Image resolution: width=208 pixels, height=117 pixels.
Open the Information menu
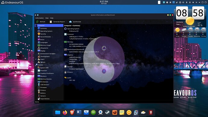pyautogui.click(x=39, y=18)
